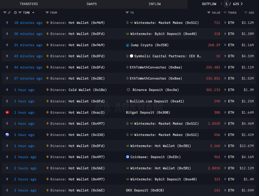Open the TOKEN column filter
This screenshot has height=196, width=259.
pyautogui.click(x=225, y=13)
